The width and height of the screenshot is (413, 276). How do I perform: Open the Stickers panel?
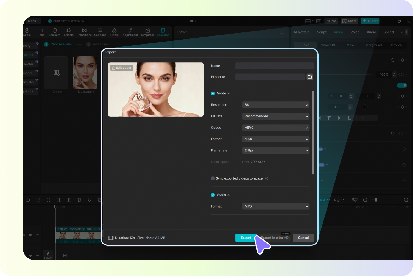click(55, 32)
